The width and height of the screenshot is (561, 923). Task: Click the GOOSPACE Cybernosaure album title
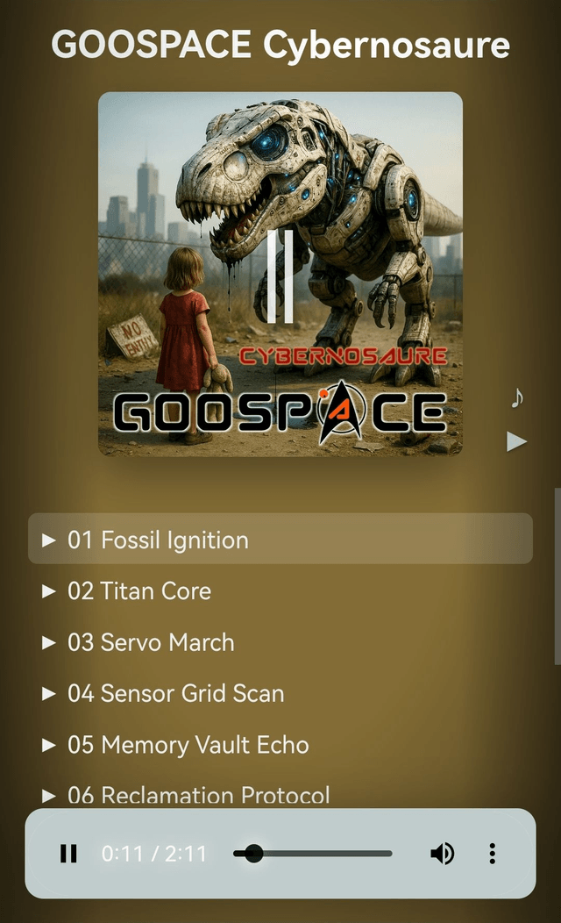pyautogui.click(x=280, y=45)
